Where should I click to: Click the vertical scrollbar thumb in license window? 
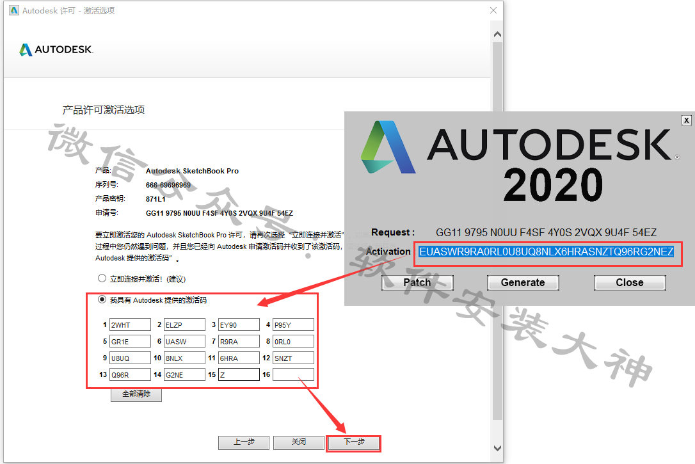[497, 230]
